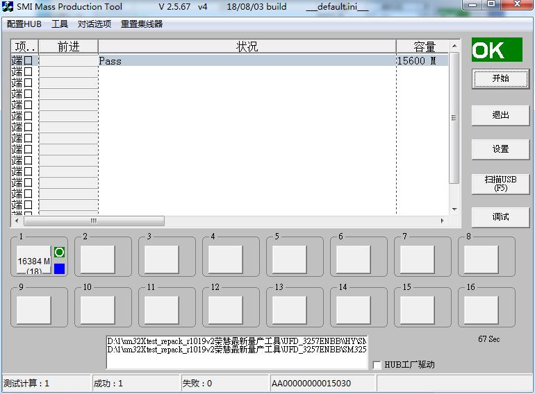This screenshot has height=394, width=535.
Task: Click the 67 Sec timer text
Action: (488, 339)
